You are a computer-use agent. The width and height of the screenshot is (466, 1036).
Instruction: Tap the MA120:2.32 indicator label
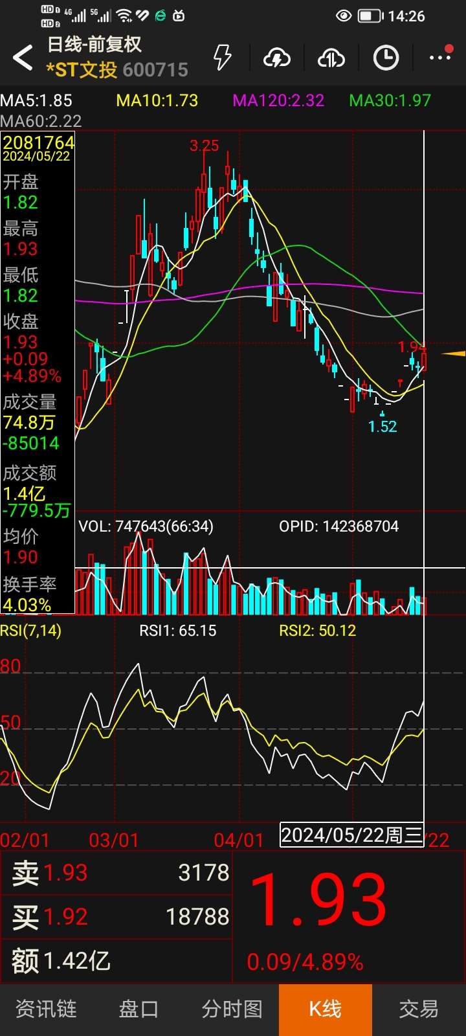[278, 100]
